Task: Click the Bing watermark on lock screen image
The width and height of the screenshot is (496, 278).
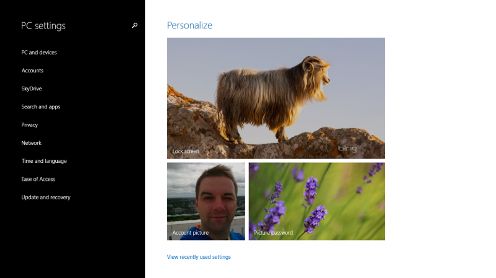Action: click(x=348, y=149)
